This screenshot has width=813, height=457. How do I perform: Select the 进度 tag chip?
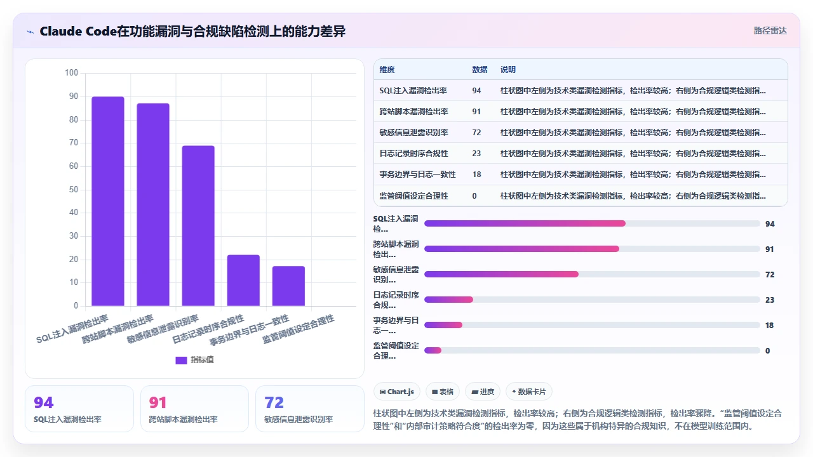coord(483,392)
